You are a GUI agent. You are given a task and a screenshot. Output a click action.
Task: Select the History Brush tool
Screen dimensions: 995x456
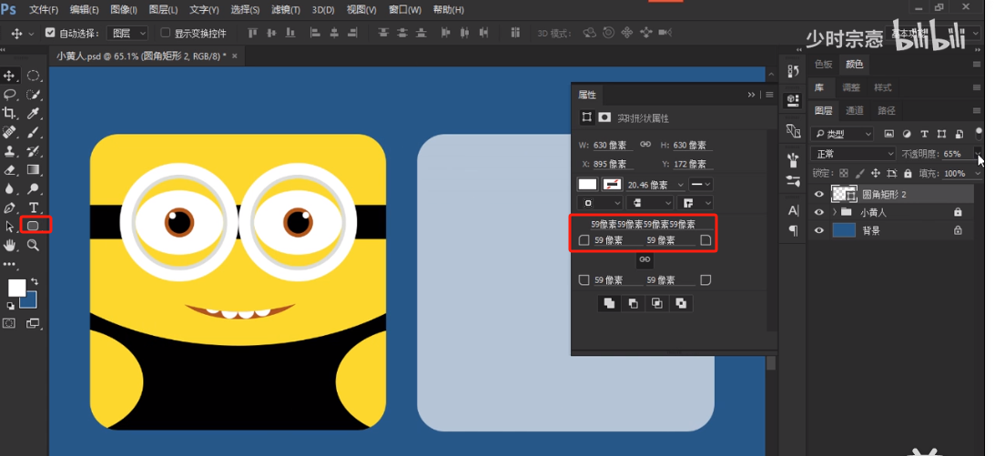[x=33, y=151]
